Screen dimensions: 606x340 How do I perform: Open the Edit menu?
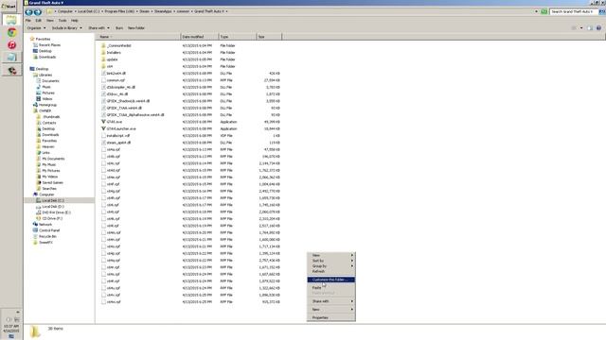coord(39,21)
